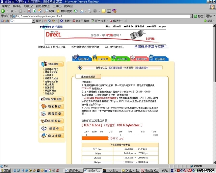Click the HiNet 客戶服務 logo
The height and width of the screenshot is (173, 216).
[51, 27]
